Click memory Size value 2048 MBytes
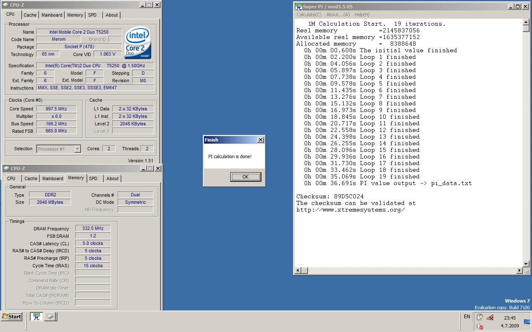 point(50,202)
